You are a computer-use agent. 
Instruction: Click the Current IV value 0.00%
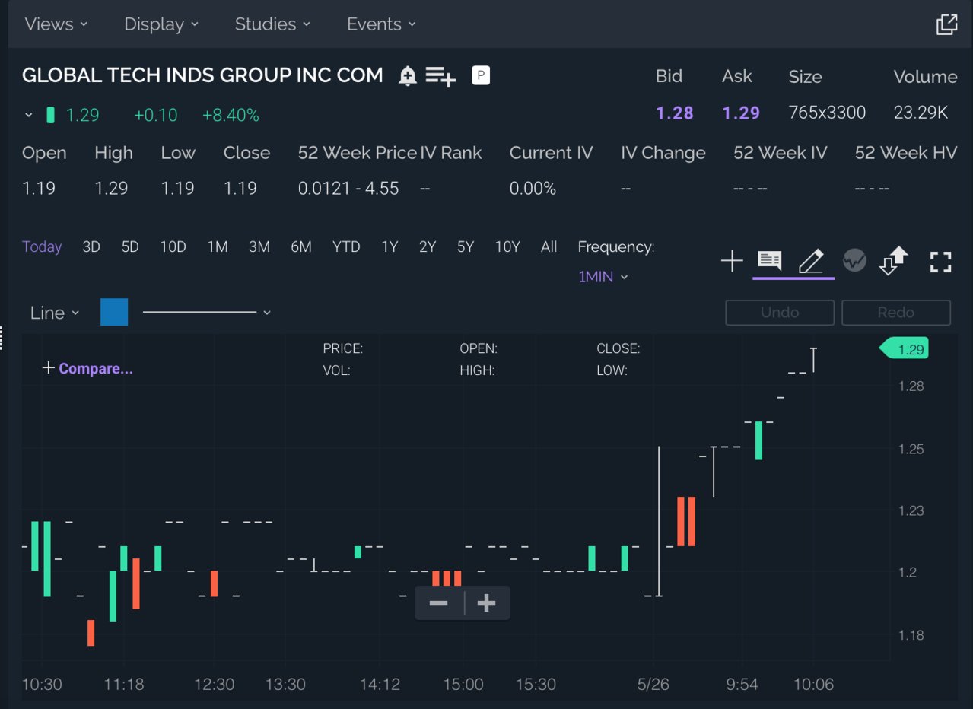pyautogui.click(x=533, y=189)
